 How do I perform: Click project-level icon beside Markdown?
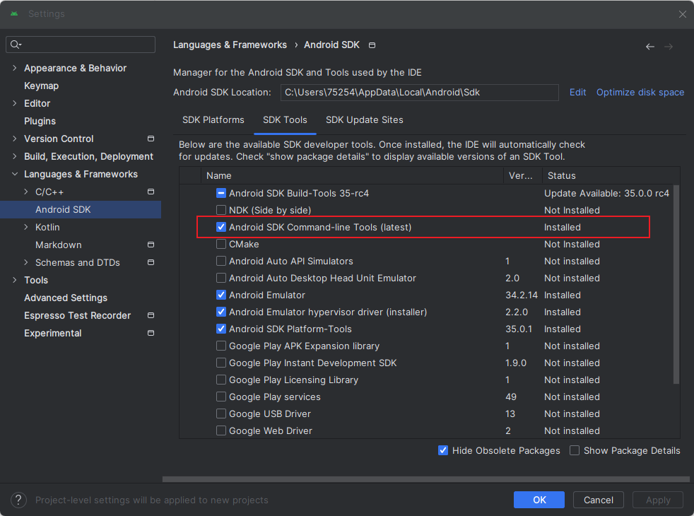click(x=151, y=245)
